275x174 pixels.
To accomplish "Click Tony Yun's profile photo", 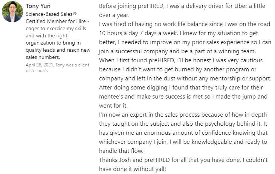I will (x=12, y=12).
